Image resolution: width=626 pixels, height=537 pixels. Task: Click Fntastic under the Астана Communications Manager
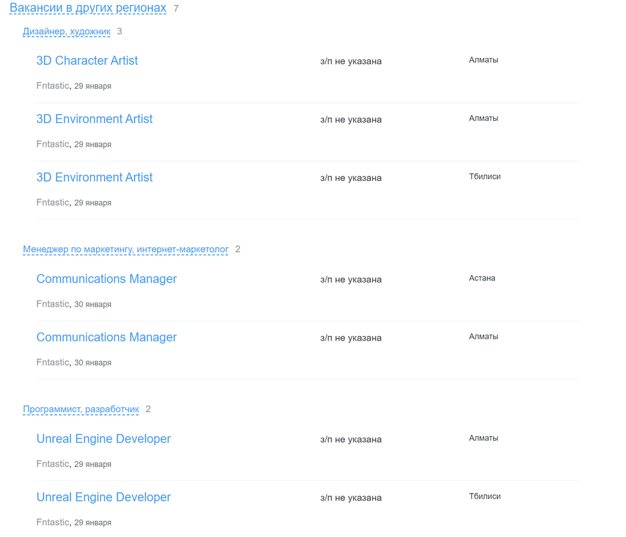point(52,303)
